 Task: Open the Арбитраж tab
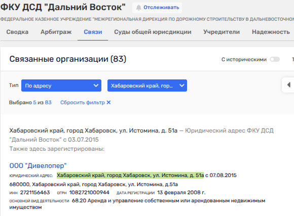point(56,32)
